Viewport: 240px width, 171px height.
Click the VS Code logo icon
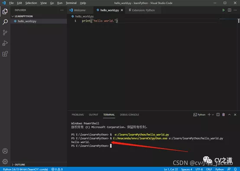[4, 3]
